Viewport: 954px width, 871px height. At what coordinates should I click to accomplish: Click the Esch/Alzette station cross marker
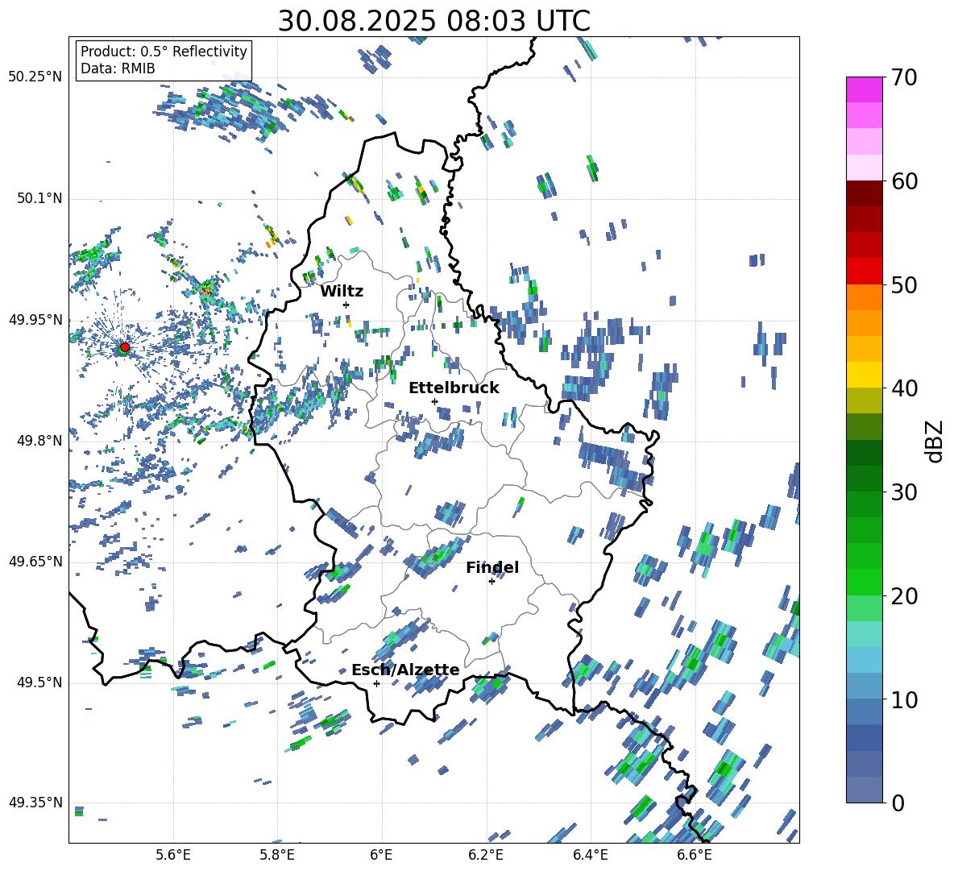[376, 683]
